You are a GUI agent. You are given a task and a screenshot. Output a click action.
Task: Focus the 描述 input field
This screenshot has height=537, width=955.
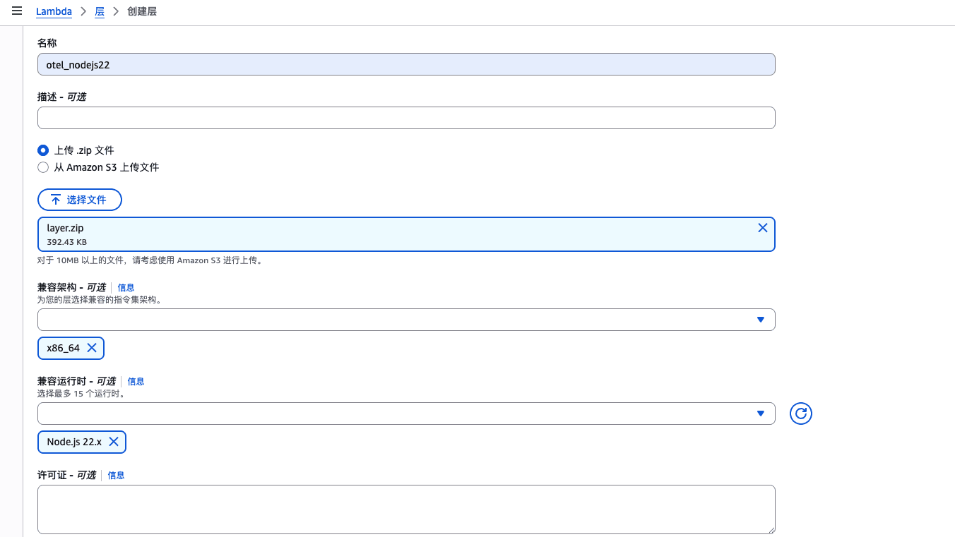click(406, 118)
